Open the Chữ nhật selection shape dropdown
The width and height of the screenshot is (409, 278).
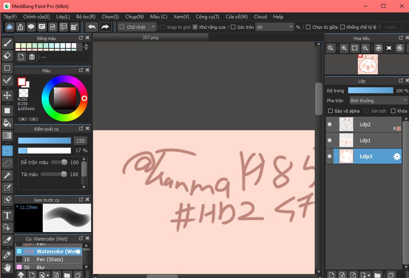pyautogui.click(x=137, y=27)
